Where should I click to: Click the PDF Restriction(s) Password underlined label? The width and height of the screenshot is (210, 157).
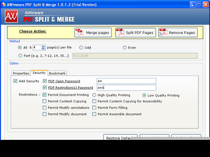[x=70, y=87]
